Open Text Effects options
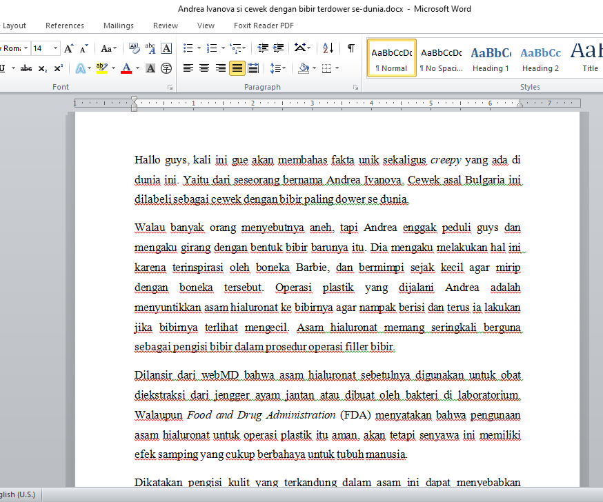This screenshot has width=603, height=502. (x=81, y=68)
